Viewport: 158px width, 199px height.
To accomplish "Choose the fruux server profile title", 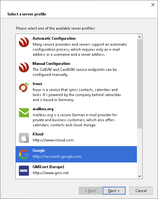I will coord(37,84).
